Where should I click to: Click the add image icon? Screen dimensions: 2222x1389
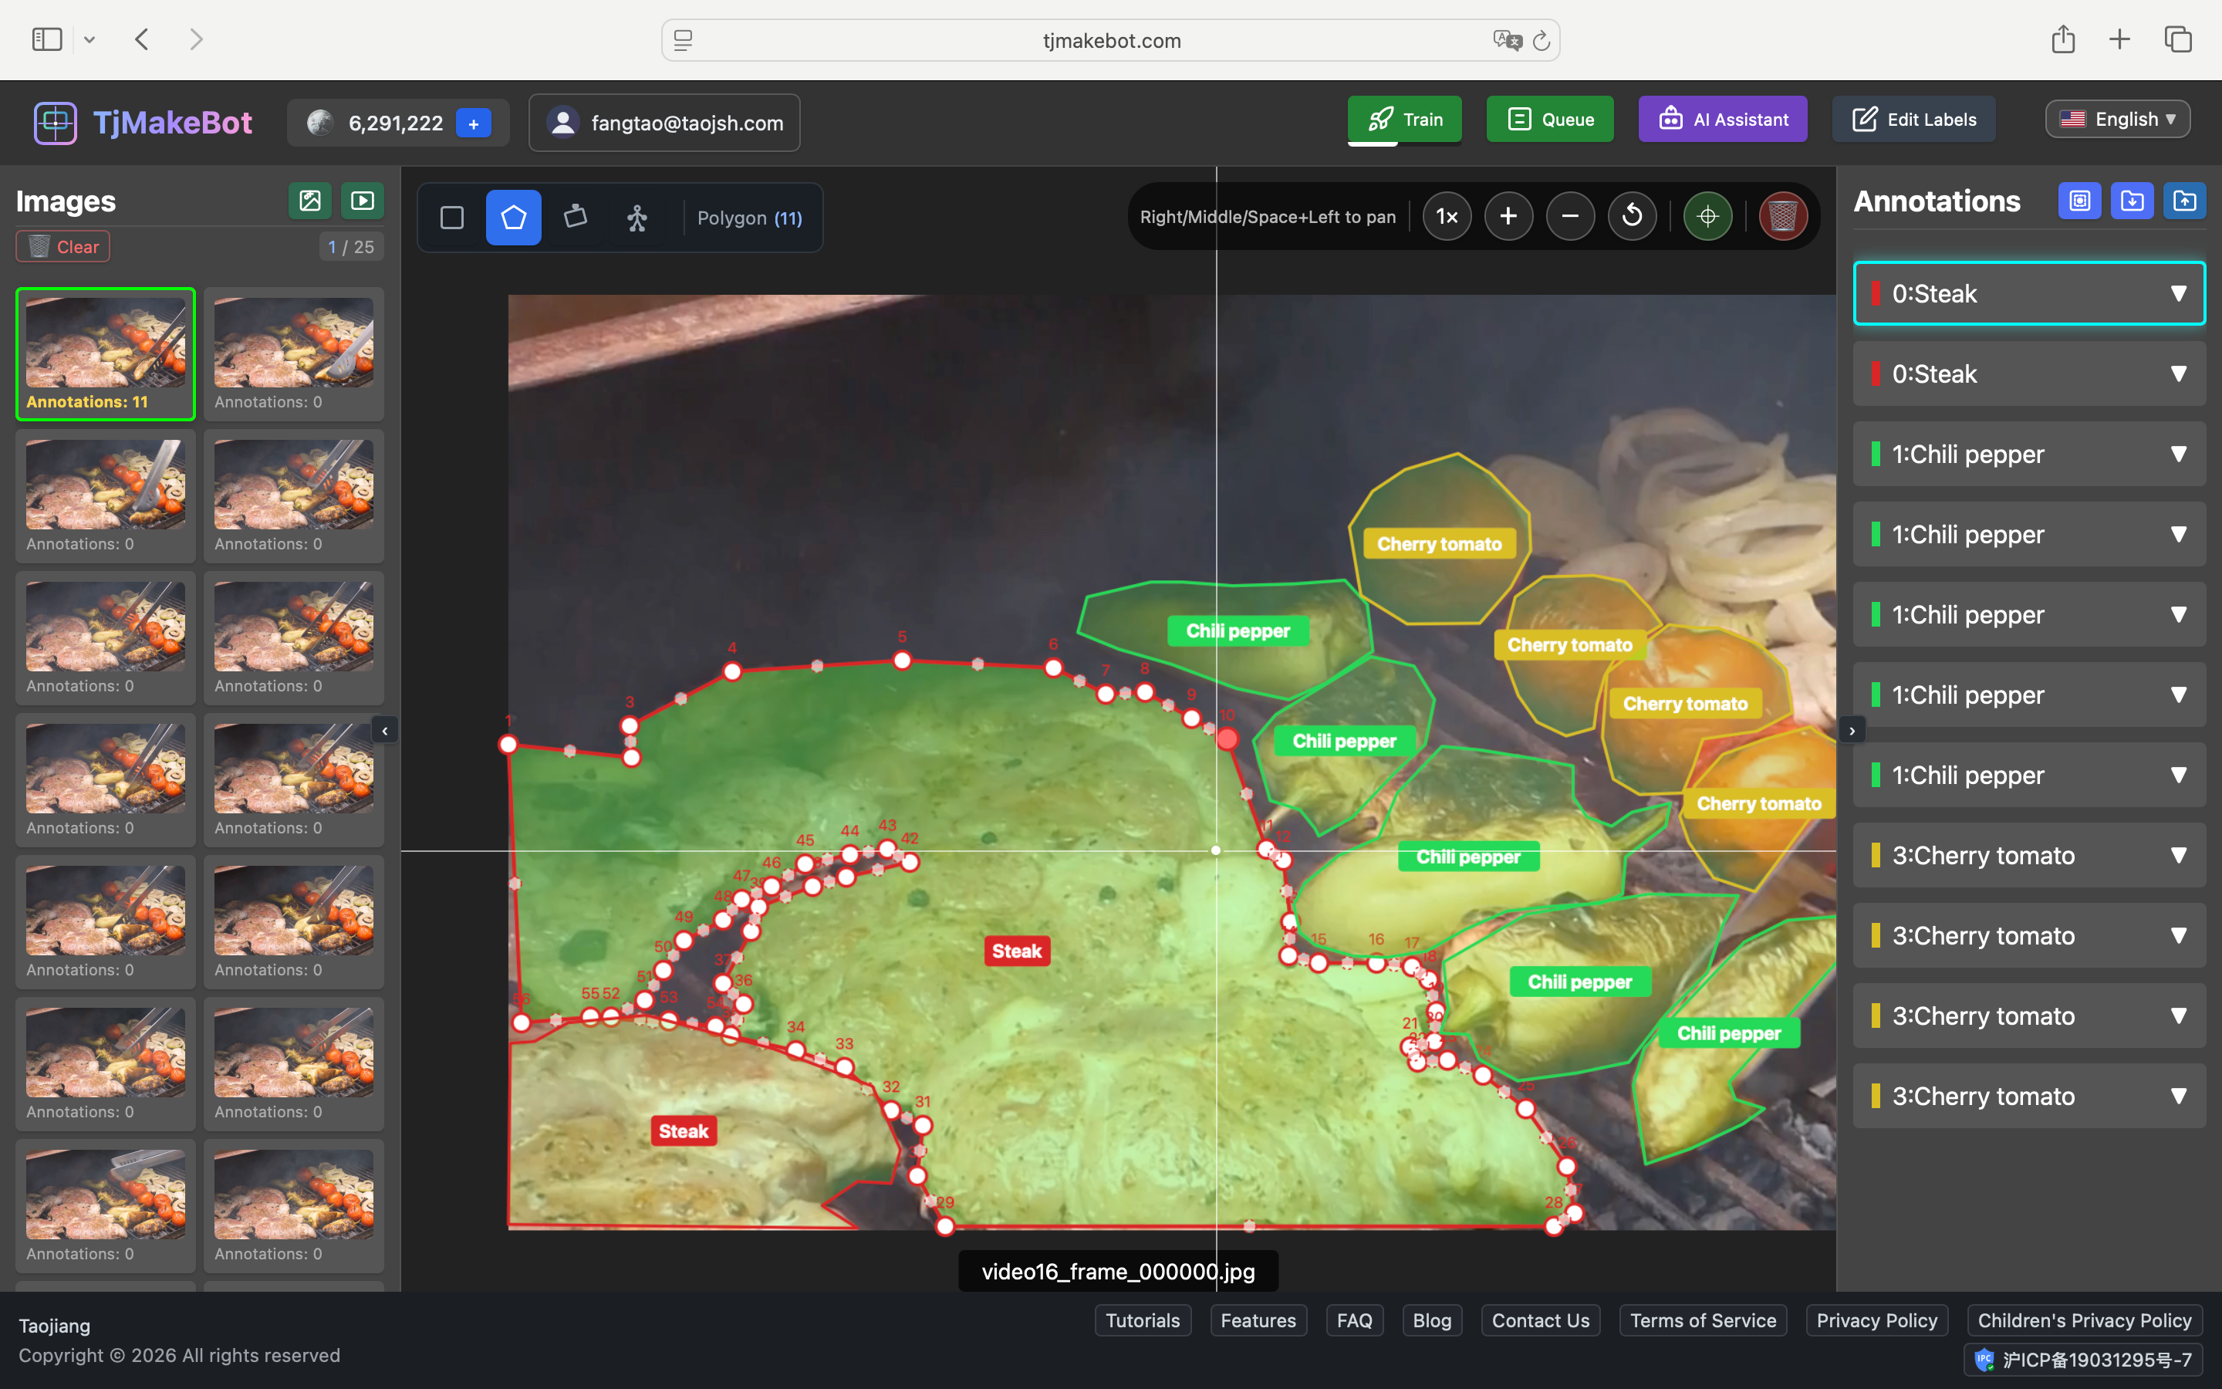310,201
